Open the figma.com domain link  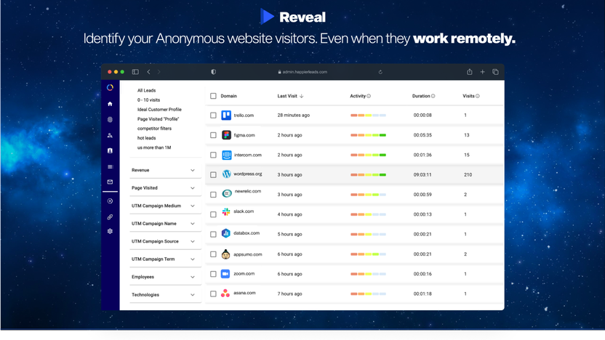tap(244, 135)
